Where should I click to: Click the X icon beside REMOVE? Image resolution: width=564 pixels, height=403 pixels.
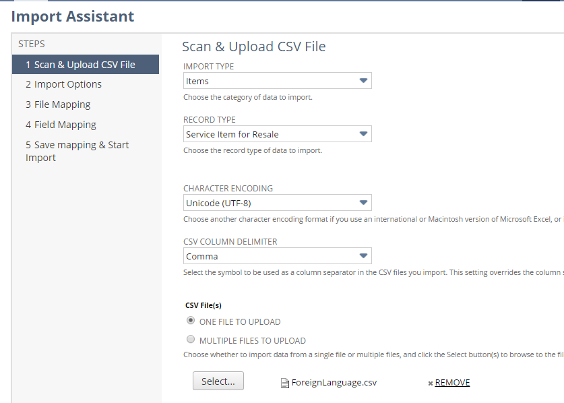pyautogui.click(x=431, y=383)
